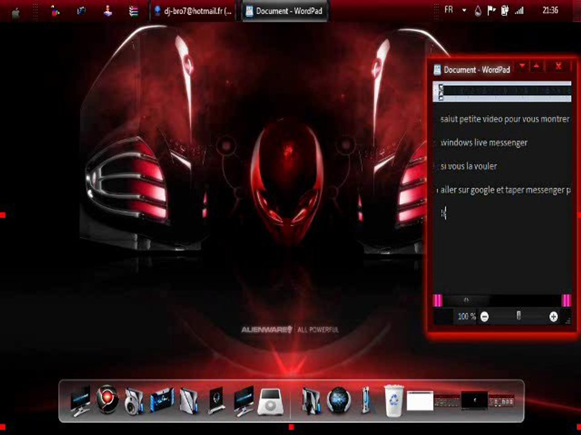The width and height of the screenshot is (581, 435).
Task: Maximize WordPad with the up-arrow button
Action: coord(537,66)
